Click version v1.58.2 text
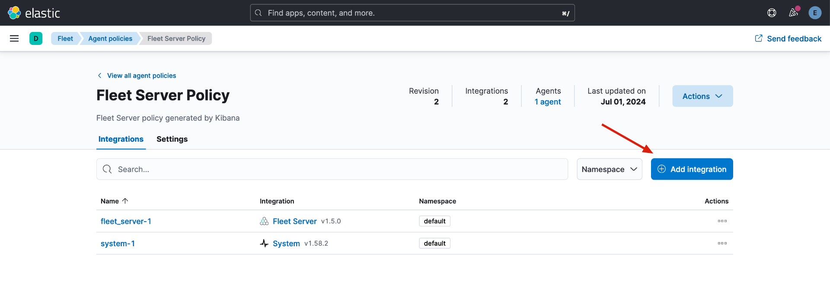The image size is (830, 286). [316, 244]
